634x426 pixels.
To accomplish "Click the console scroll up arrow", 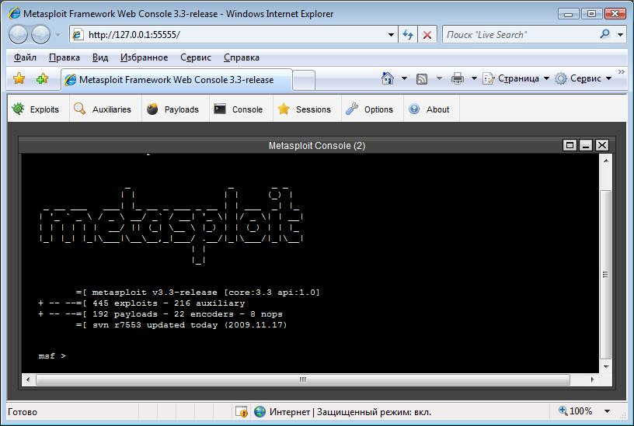I will click(x=606, y=161).
